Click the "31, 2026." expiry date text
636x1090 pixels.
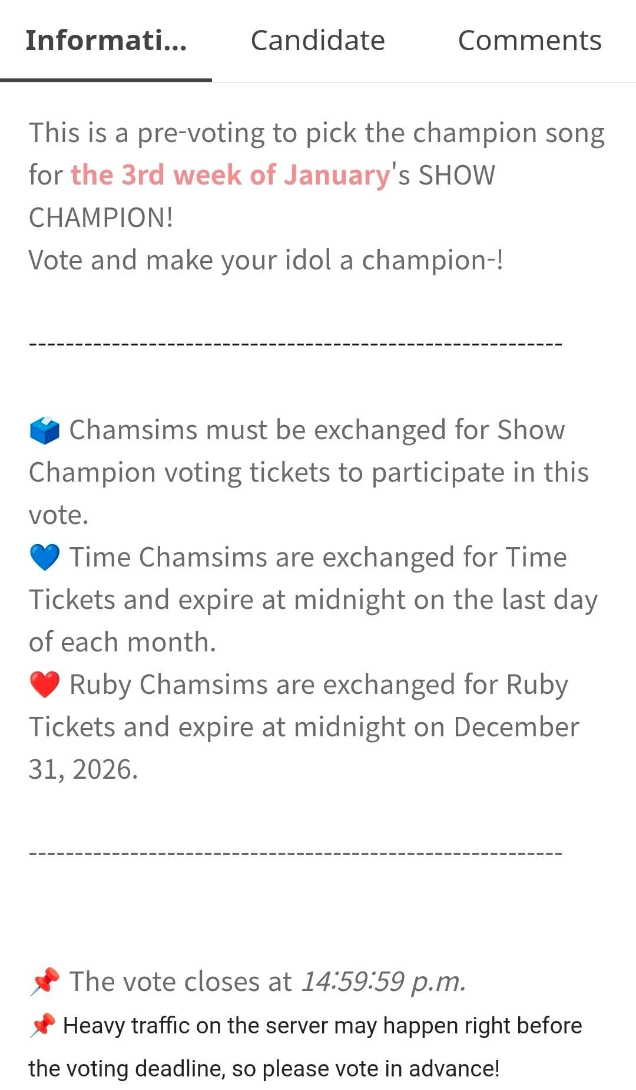[83, 769]
